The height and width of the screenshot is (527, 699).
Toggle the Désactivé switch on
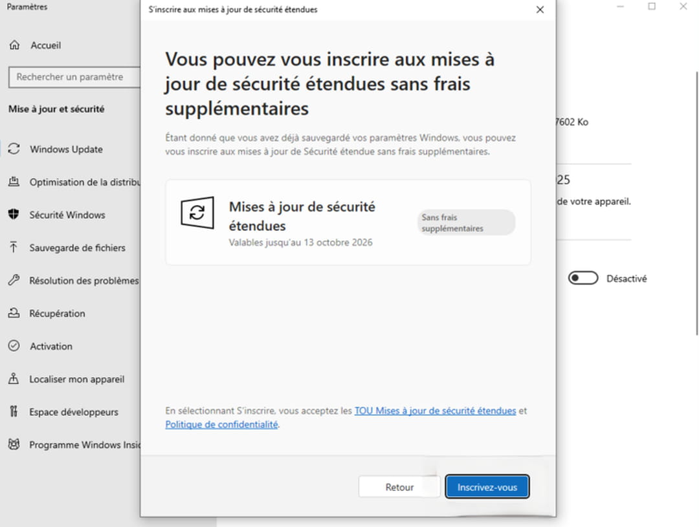tap(582, 279)
